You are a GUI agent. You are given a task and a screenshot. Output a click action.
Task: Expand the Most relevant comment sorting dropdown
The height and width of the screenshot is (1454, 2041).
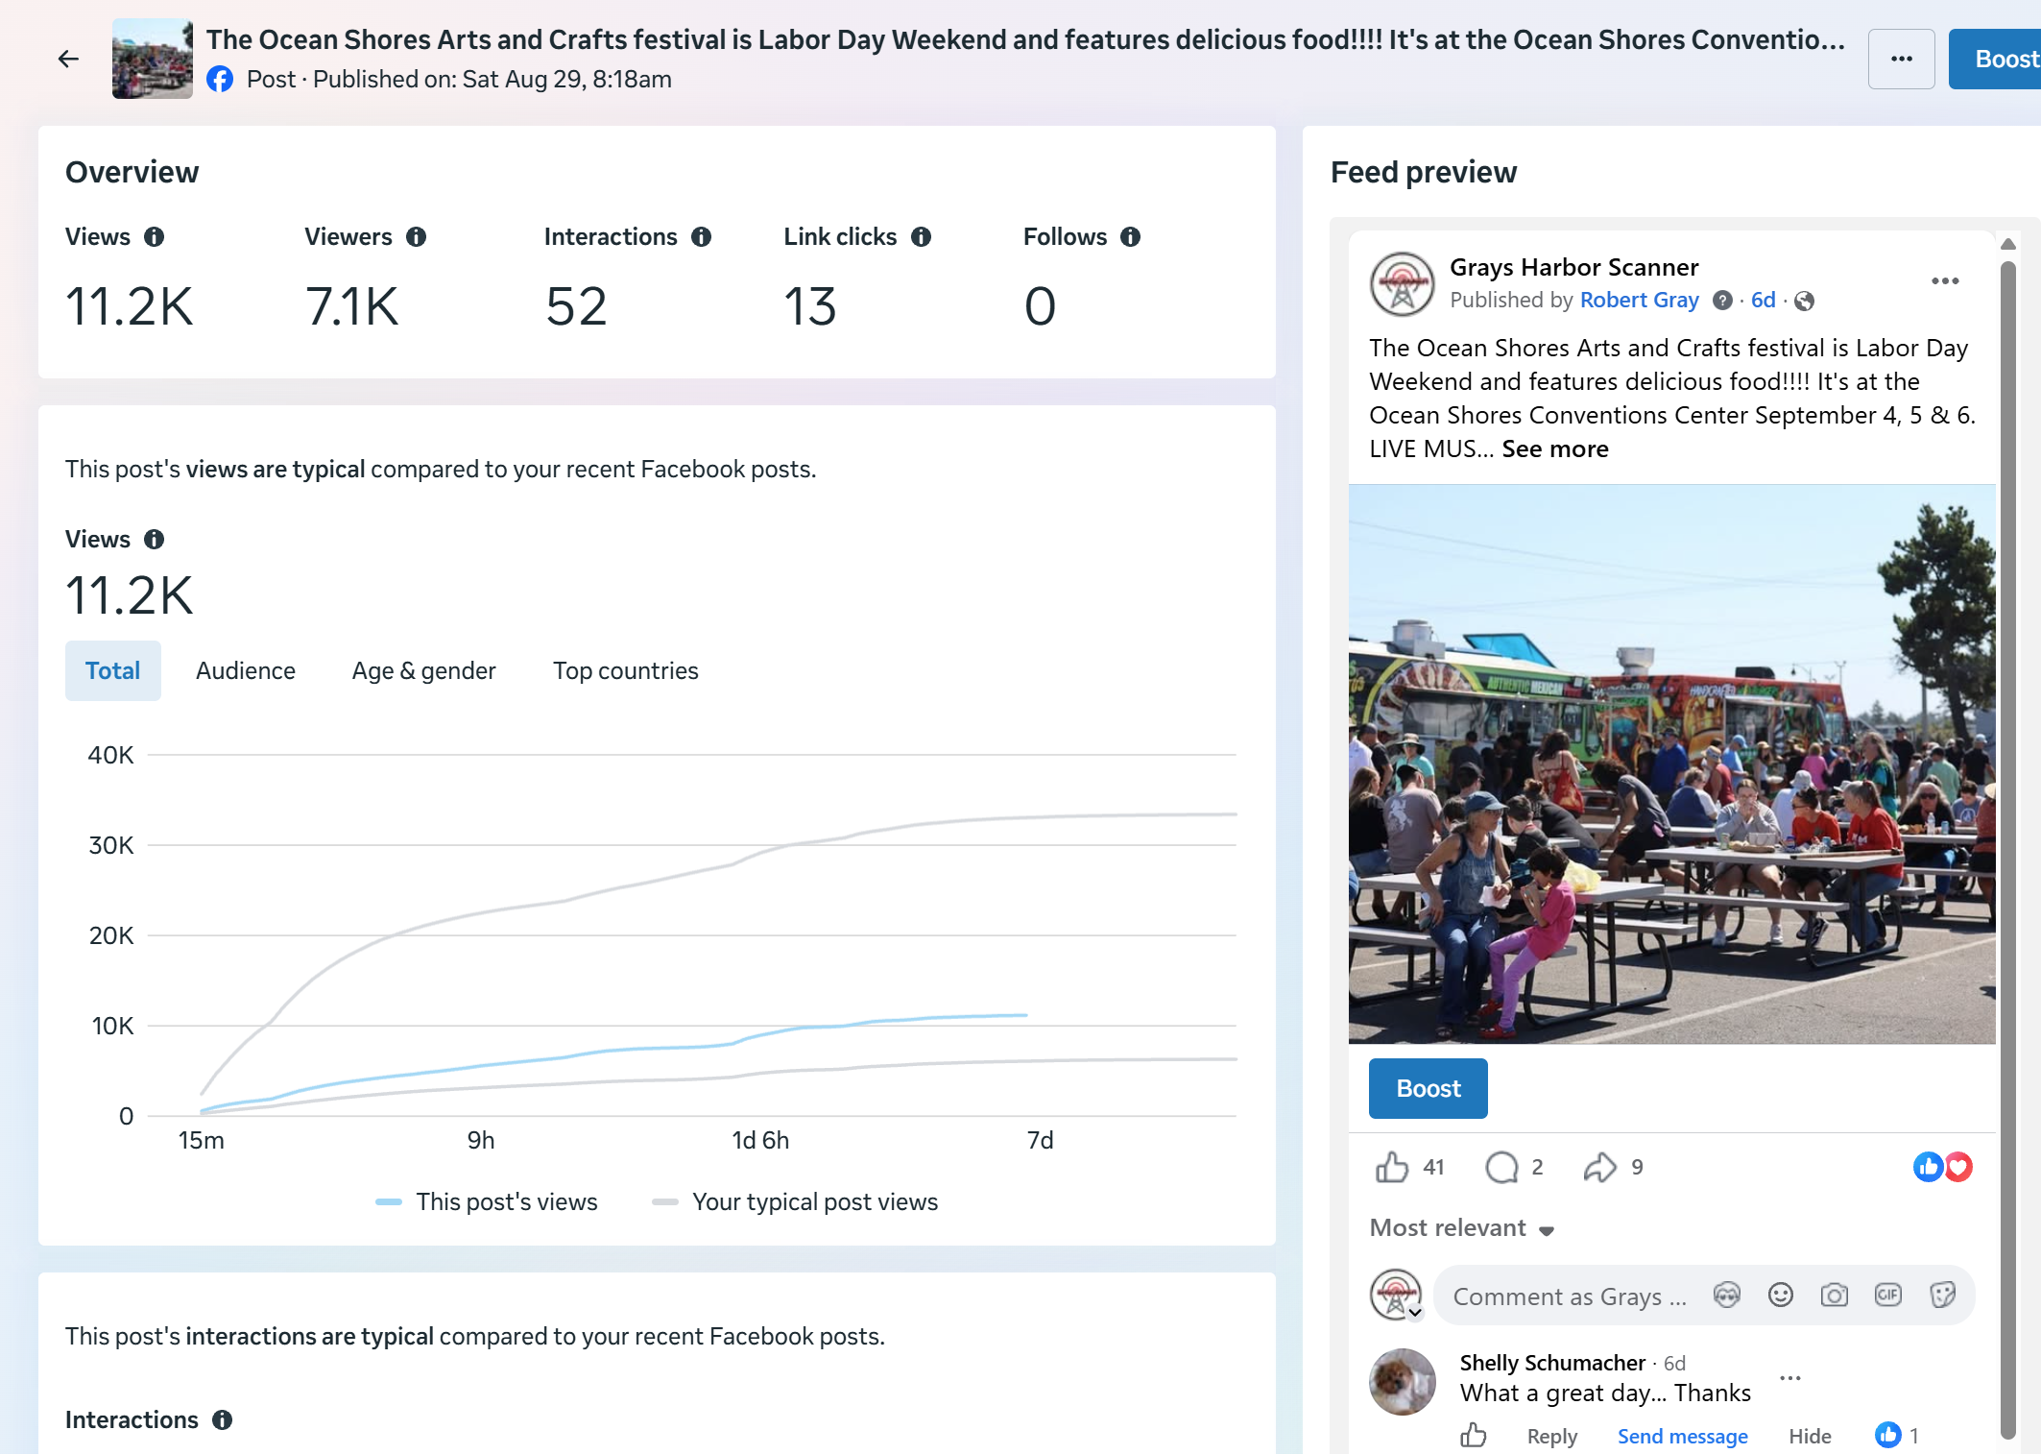pos(1462,1228)
